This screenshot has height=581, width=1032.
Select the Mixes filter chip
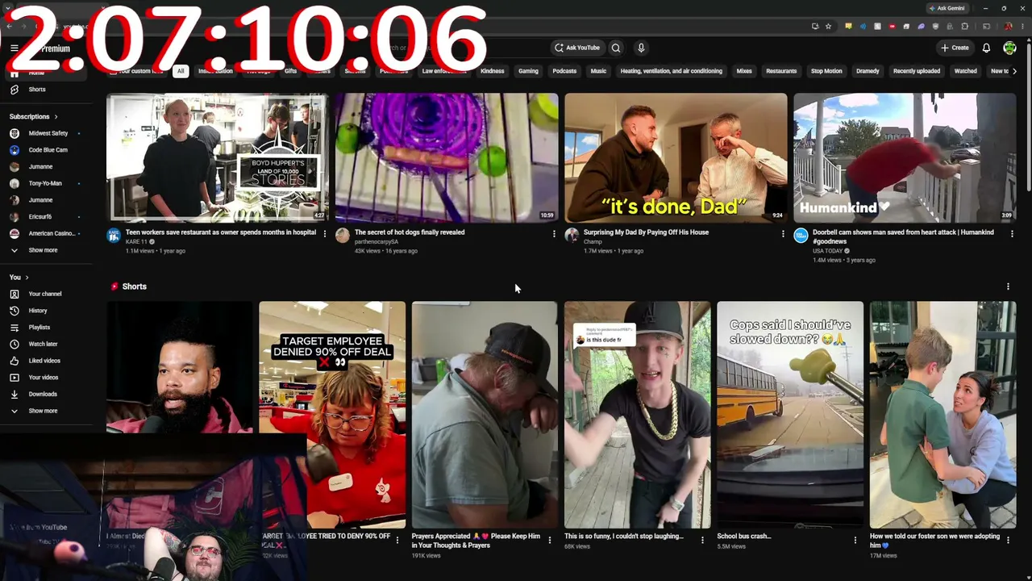[x=744, y=71]
